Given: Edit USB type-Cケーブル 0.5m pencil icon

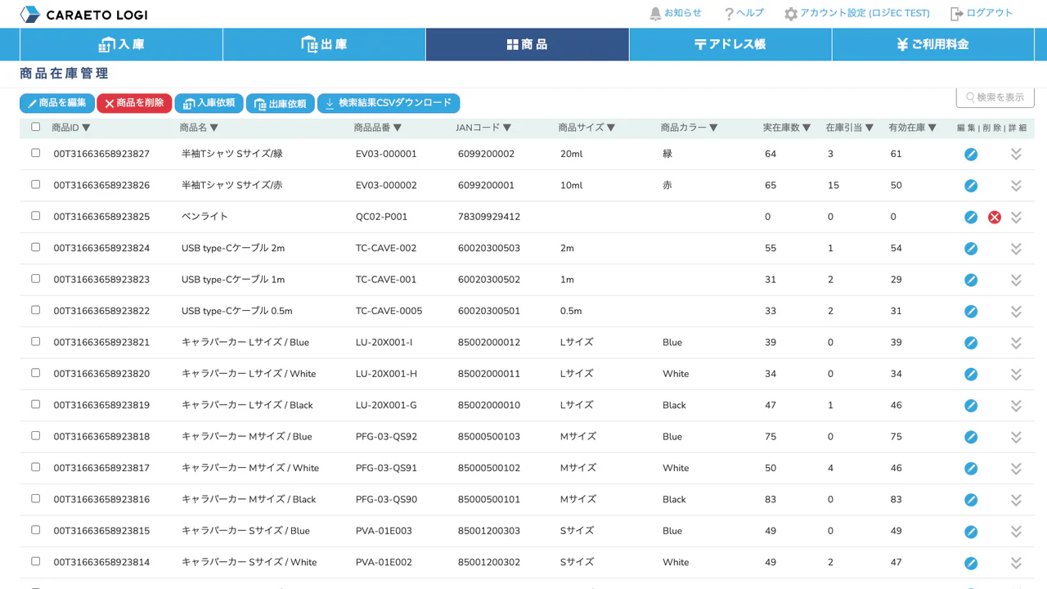Looking at the screenshot, I should (971, 311).
